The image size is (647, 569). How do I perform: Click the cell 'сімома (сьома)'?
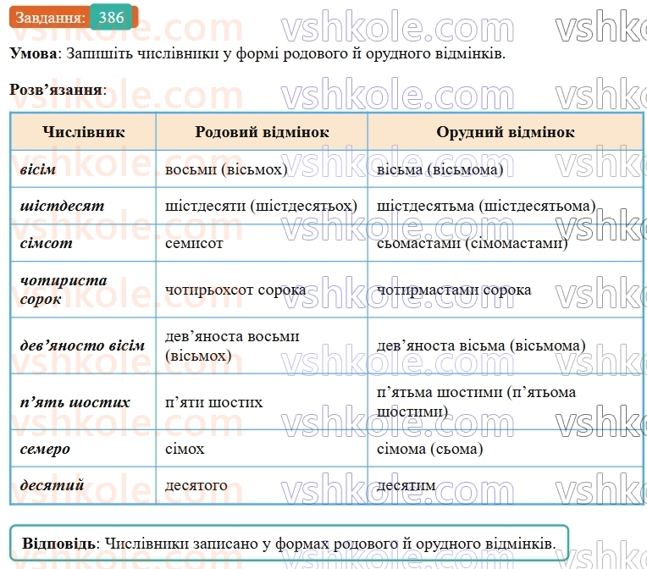pyautogui.click(x=505, y=449)
